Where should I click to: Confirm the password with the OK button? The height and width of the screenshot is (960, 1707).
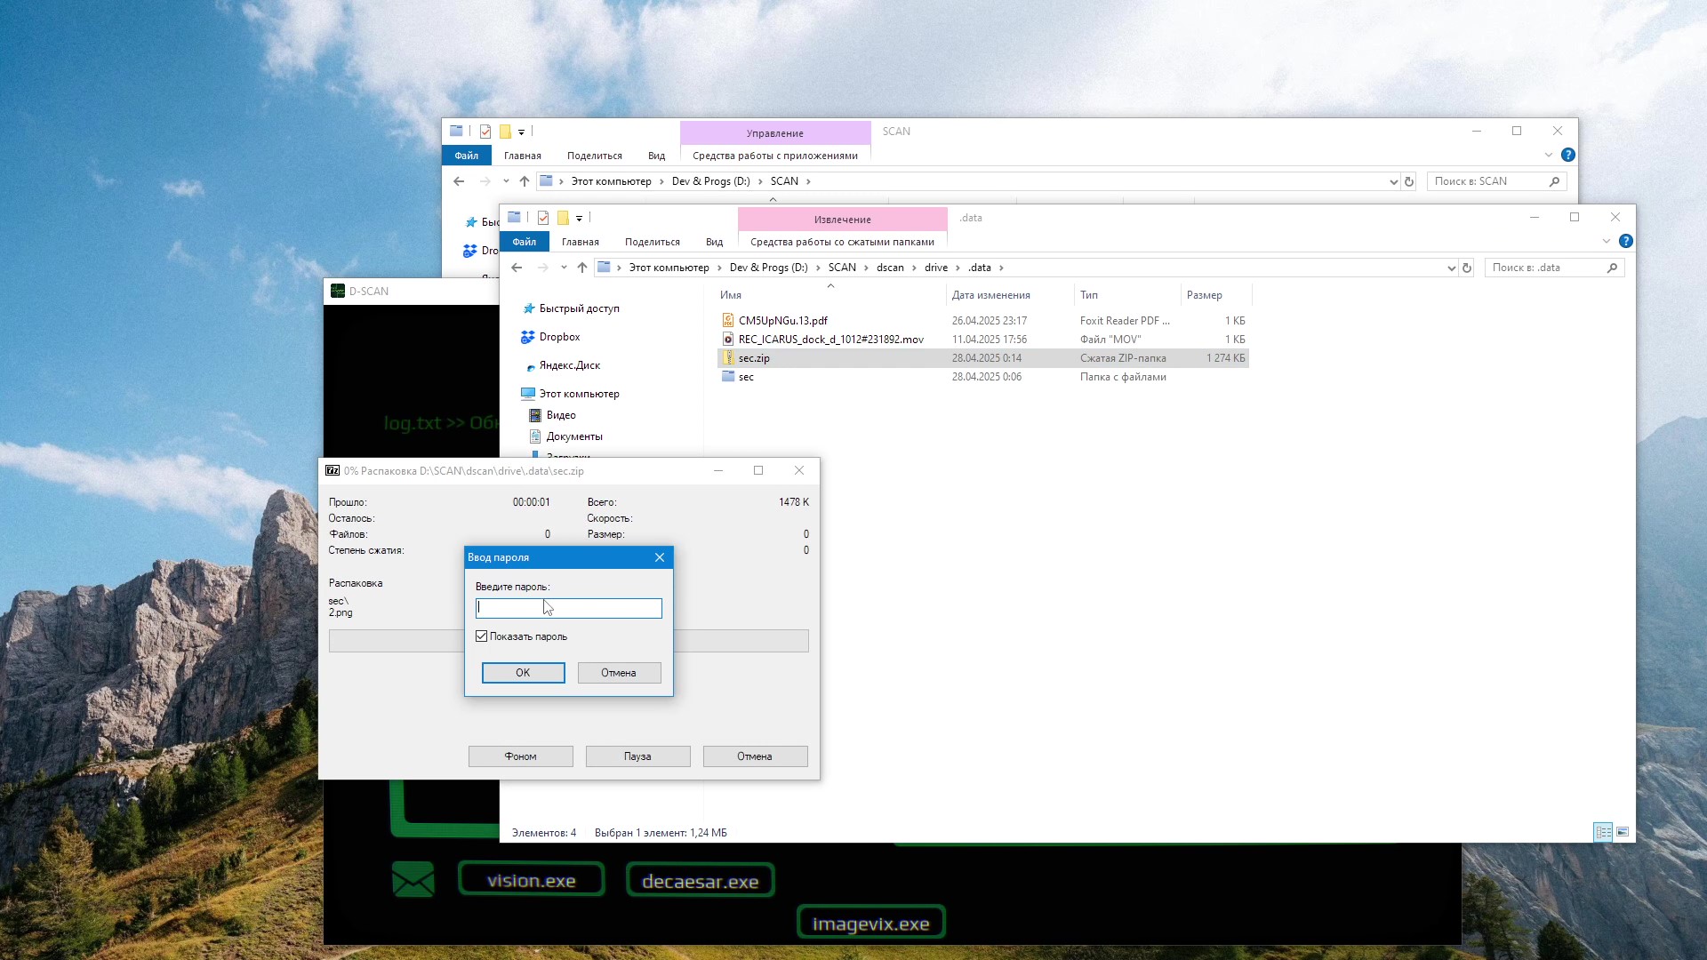pos(524,673)
